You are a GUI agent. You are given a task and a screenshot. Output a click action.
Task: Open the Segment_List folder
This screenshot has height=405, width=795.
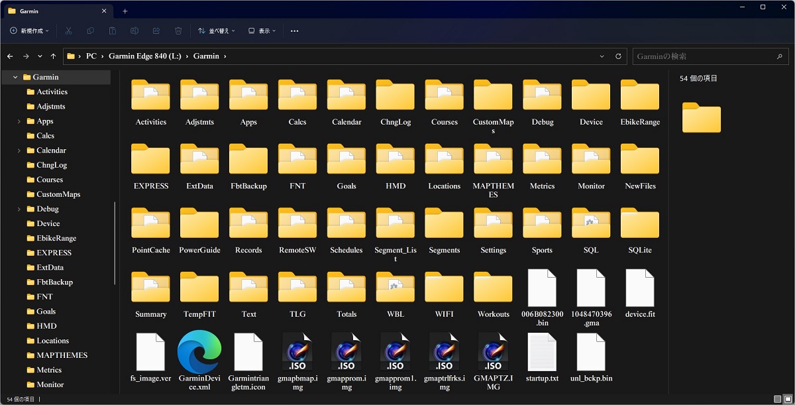coord(395,223)
